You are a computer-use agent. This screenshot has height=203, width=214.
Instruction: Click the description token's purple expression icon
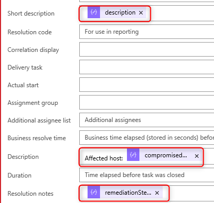point(94,12)
